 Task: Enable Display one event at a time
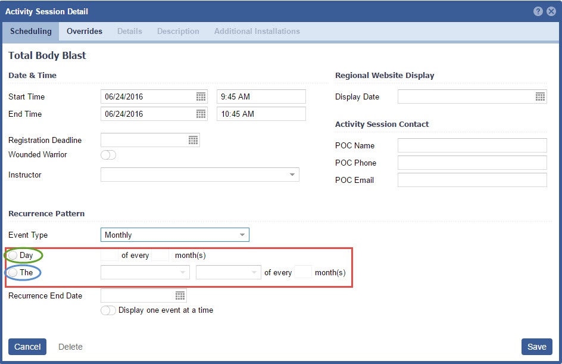(x=108, y=310)
